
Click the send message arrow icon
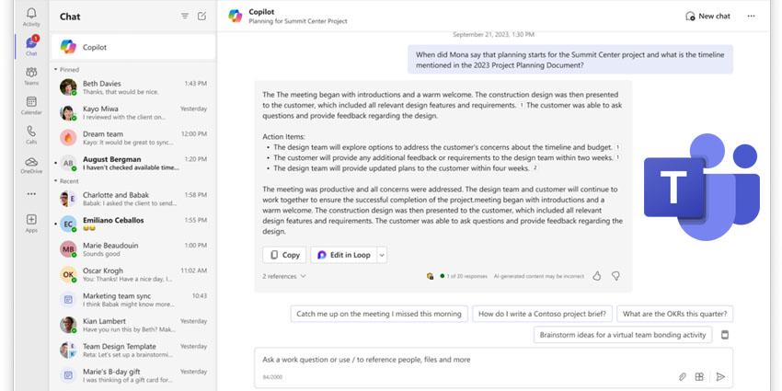coord(720,376)
